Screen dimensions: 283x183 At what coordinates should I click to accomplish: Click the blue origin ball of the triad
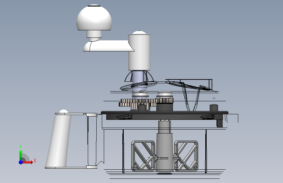tap(21, 162)
